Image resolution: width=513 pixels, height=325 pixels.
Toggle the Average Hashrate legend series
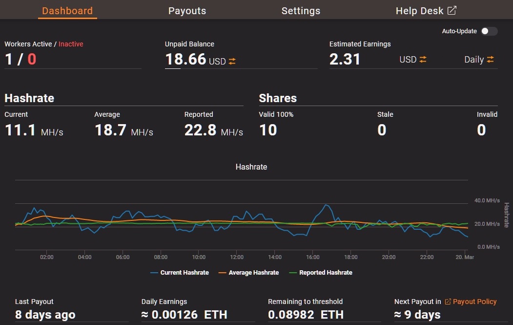coord(248,273)
